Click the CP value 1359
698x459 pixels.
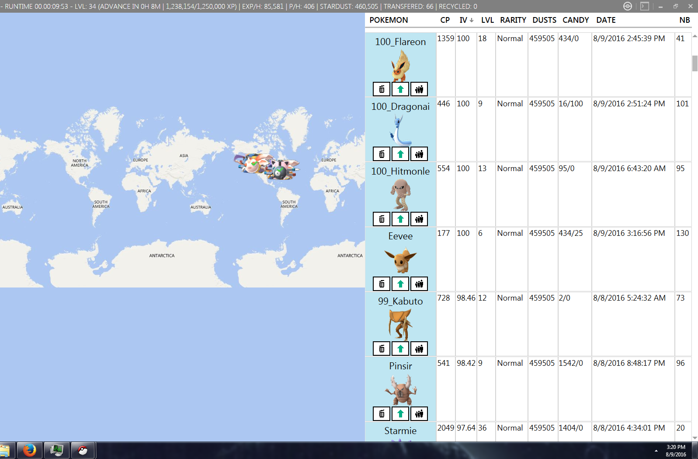(x=446, y=39)
